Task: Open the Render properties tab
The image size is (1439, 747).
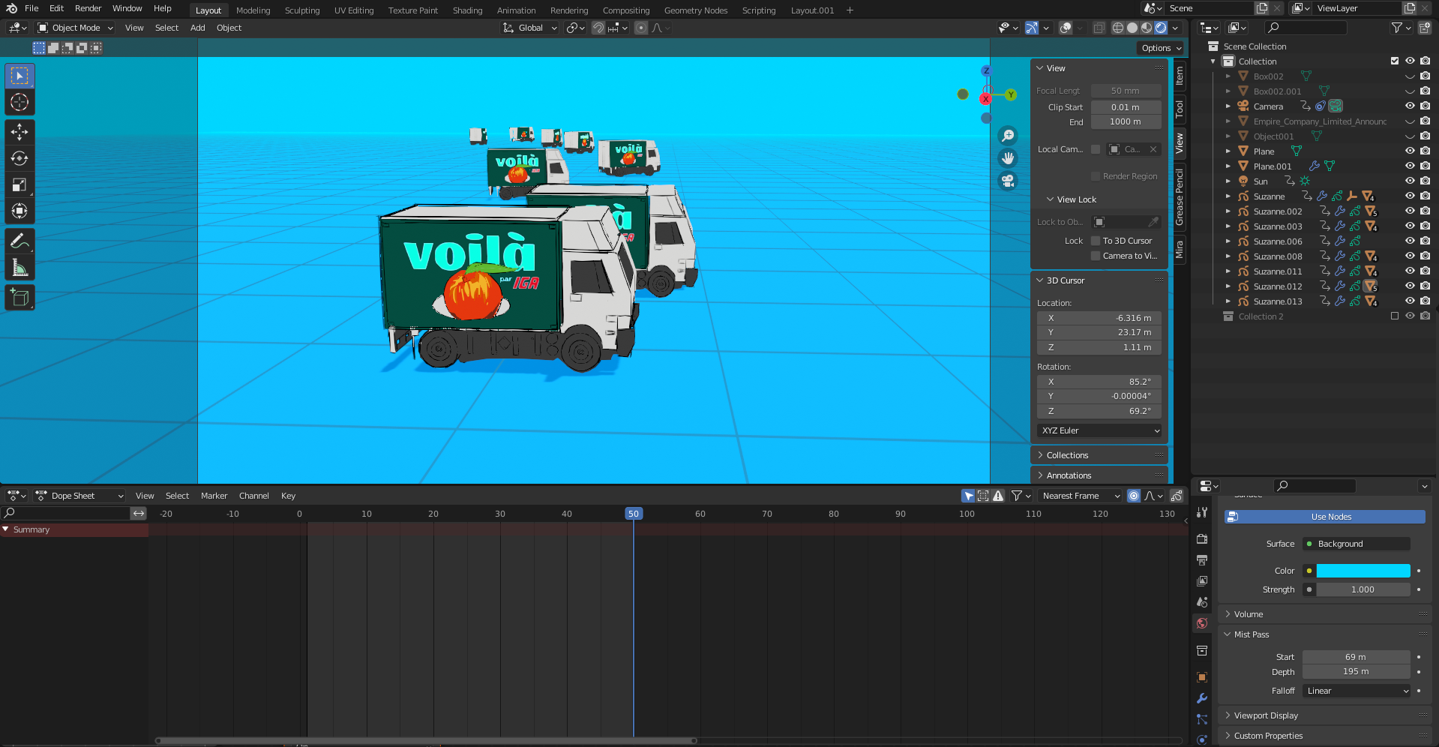Action: click(1202, 538)
